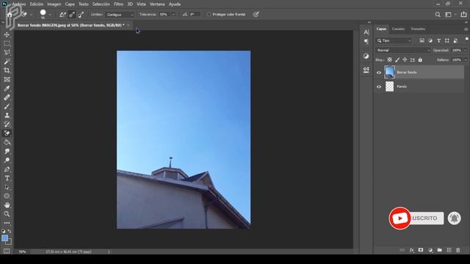
Task: Open the Opacidad dropdown arrow
Action: click(x=466, y=51)
